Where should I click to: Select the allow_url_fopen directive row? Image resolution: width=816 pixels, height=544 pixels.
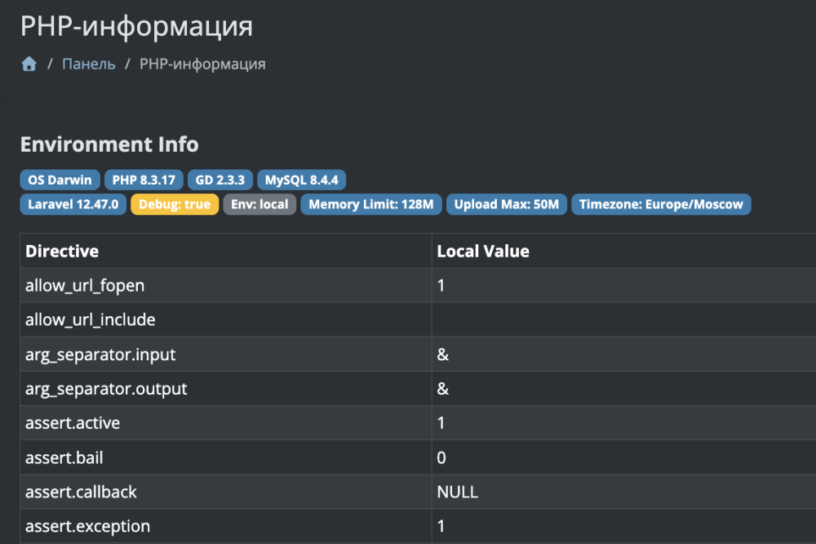(85, 286)
